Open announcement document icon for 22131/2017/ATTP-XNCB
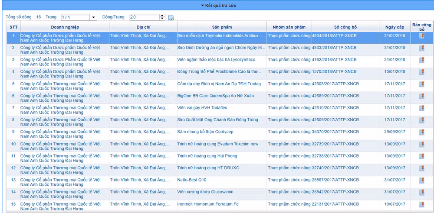Viewport: 434px width, 213px height. (x=421, y=204)
